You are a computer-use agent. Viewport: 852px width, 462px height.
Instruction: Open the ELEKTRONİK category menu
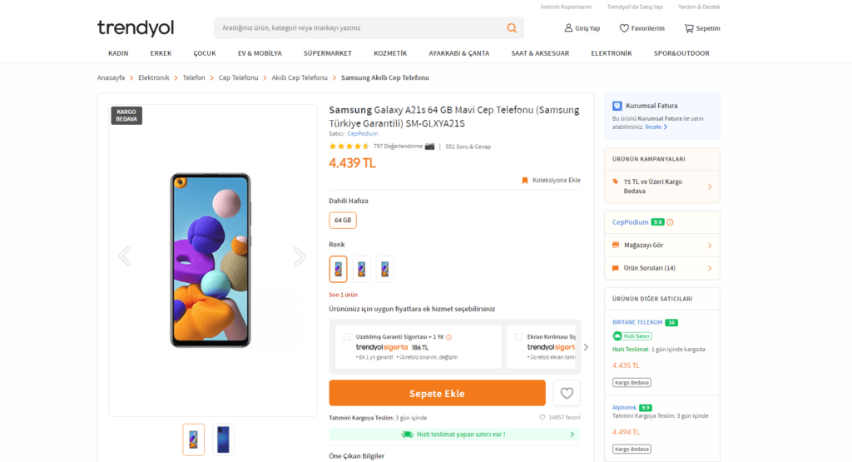[611, 53]
